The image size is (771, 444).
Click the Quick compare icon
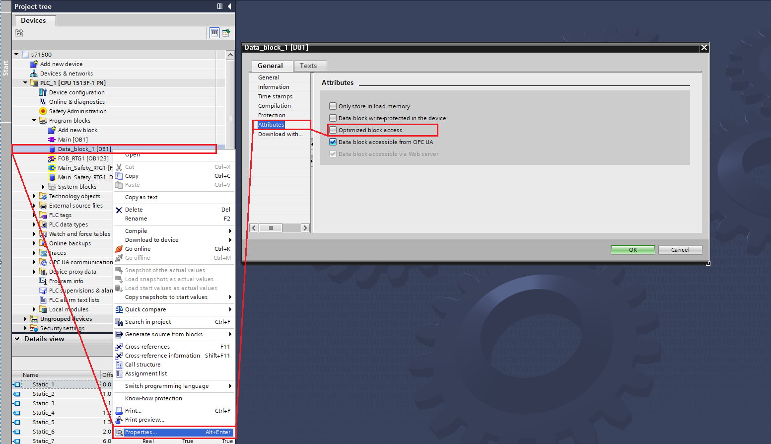tap(119, 309)
